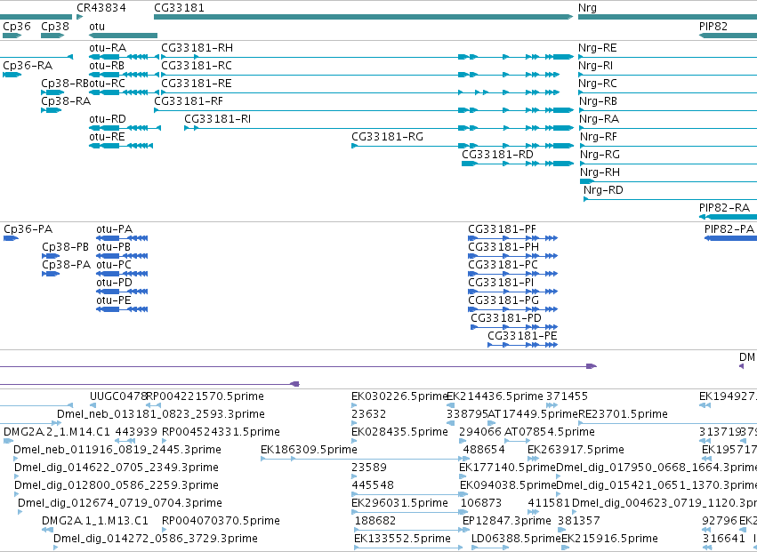Select DMG2A.2_1.M14.C1 feature
This screenshot has width=757, height=552.
pos(9,441)
